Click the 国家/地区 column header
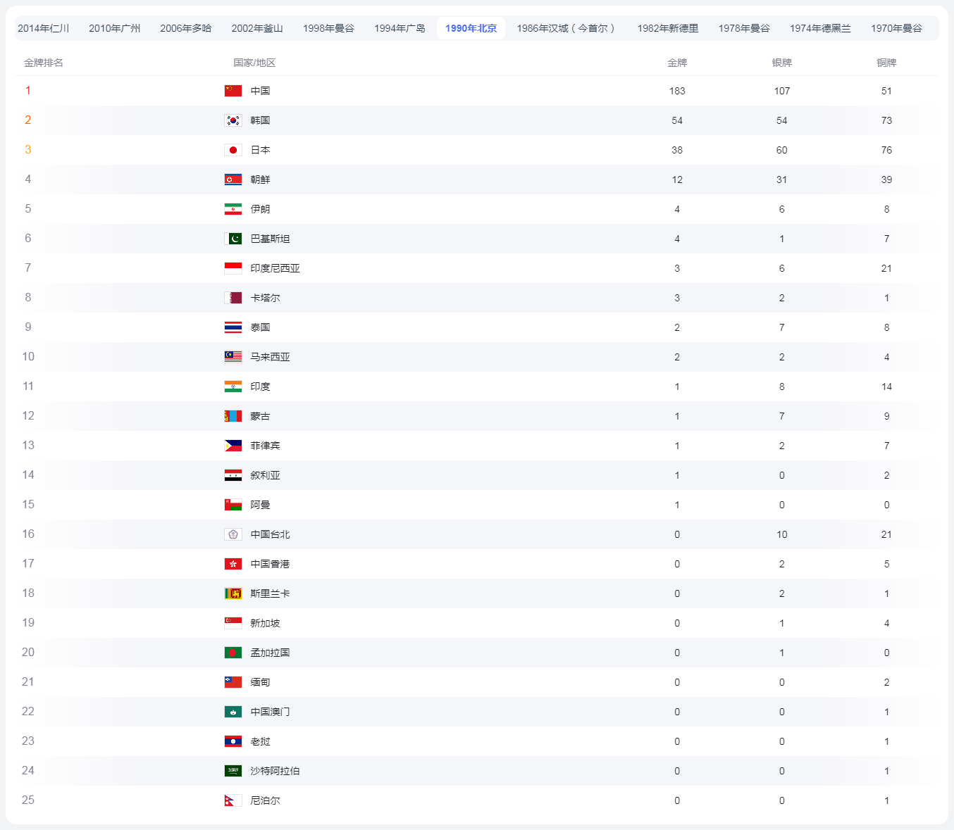 tap(254, 63)
